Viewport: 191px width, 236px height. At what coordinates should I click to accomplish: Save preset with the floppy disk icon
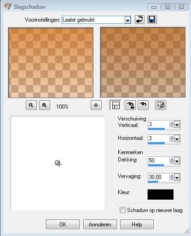click(x=152, y=20)
